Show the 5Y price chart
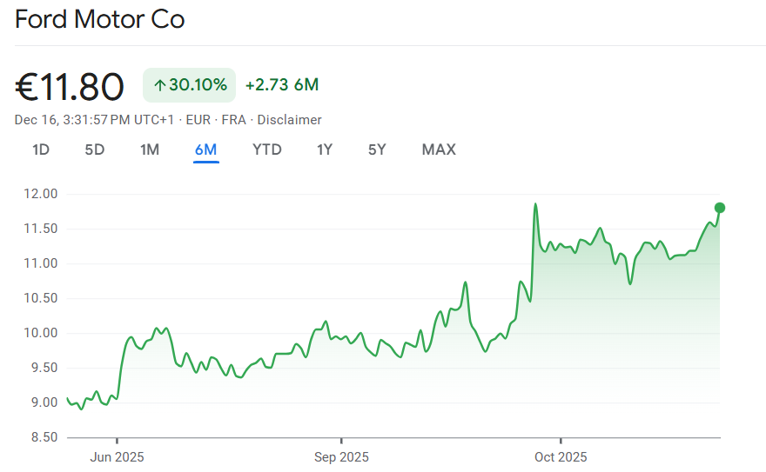This screenshot has width=766, height=472. click(x=377, y=150)
